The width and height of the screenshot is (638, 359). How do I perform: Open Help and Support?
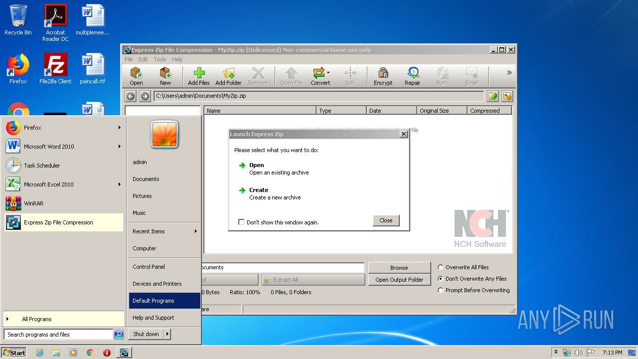pyautogui.click(x=164, y=318)
